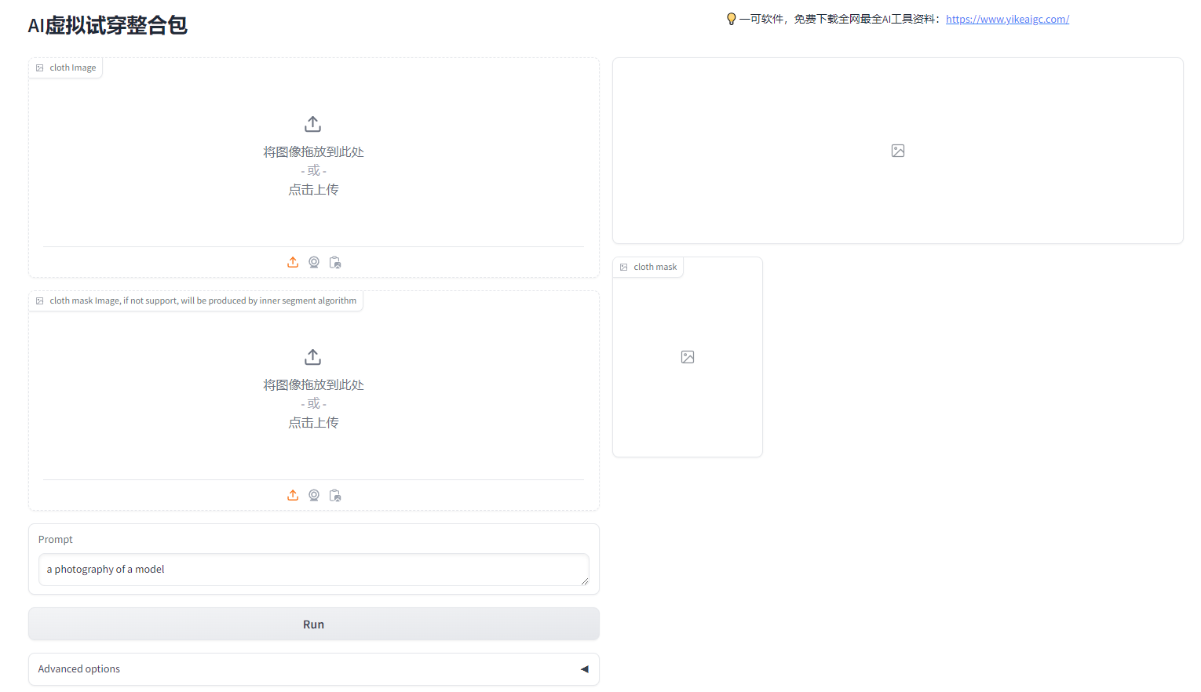Click the Advanced options collapse arrow

pyautogui.click(x=584, y=669)
